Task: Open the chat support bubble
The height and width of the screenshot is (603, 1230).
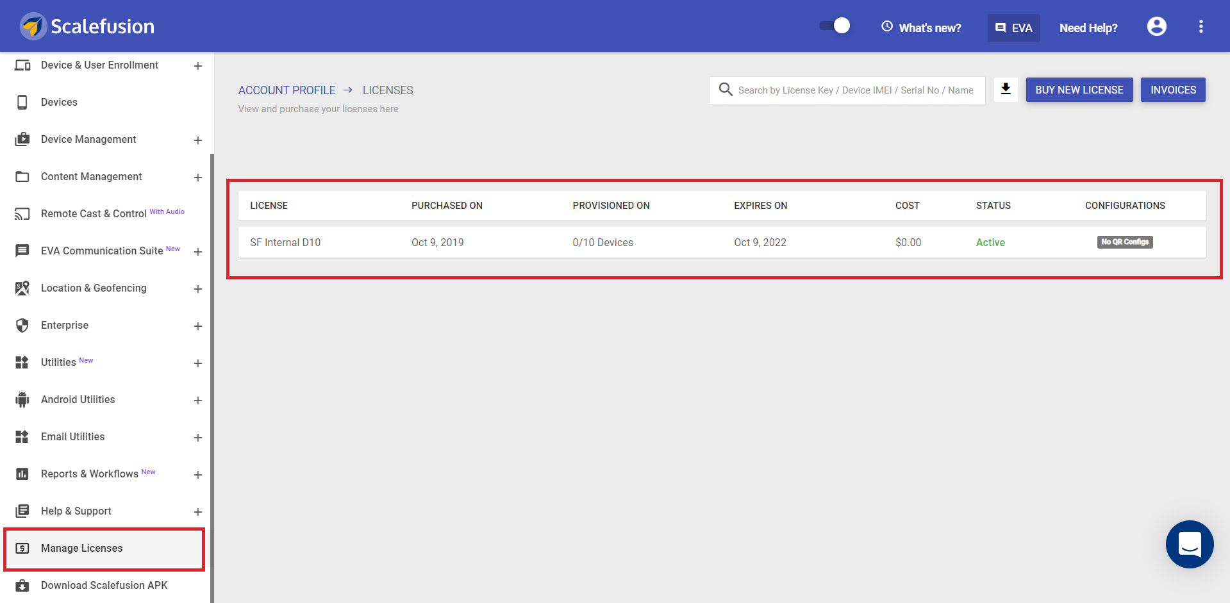Action: [x=1189, y=544]
